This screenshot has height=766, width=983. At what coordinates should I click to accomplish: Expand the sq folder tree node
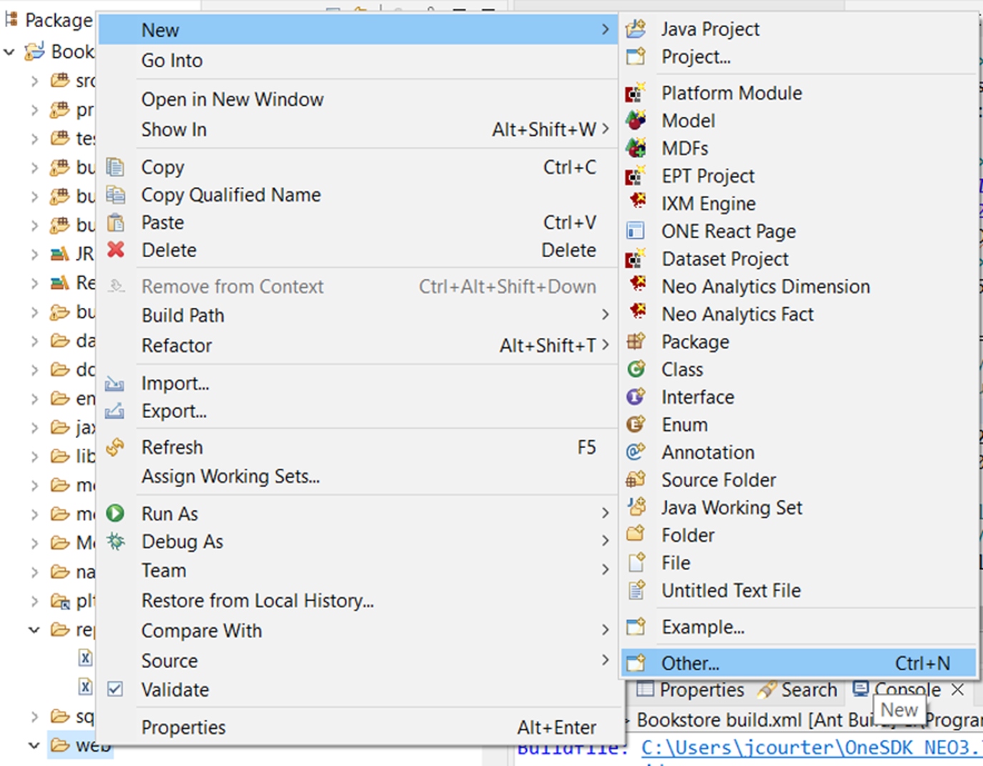(34, 716)
